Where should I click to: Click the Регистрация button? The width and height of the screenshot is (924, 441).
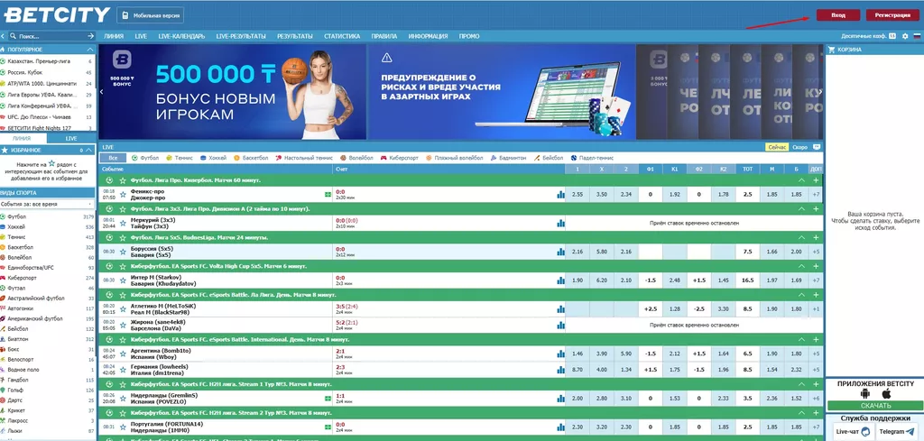click(x=892, y=15)
